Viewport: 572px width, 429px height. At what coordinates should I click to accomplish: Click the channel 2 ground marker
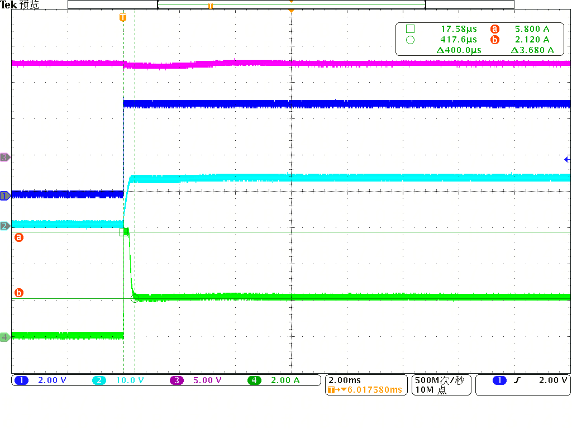tap(5, 226)
